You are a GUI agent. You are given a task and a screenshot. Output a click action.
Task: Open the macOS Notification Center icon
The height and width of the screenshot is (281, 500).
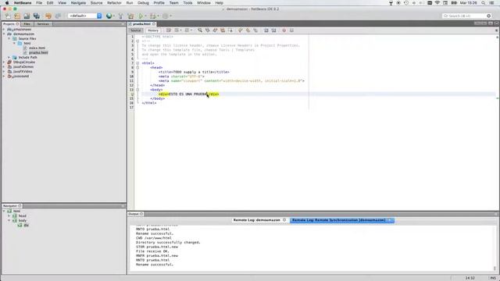pos(492,3)
